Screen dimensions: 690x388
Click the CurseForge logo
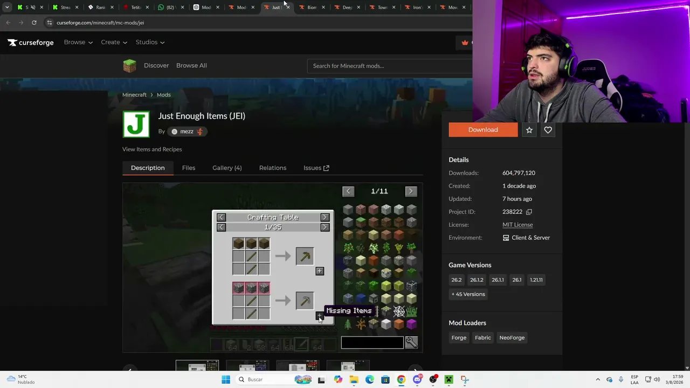[x=31, y=43]
